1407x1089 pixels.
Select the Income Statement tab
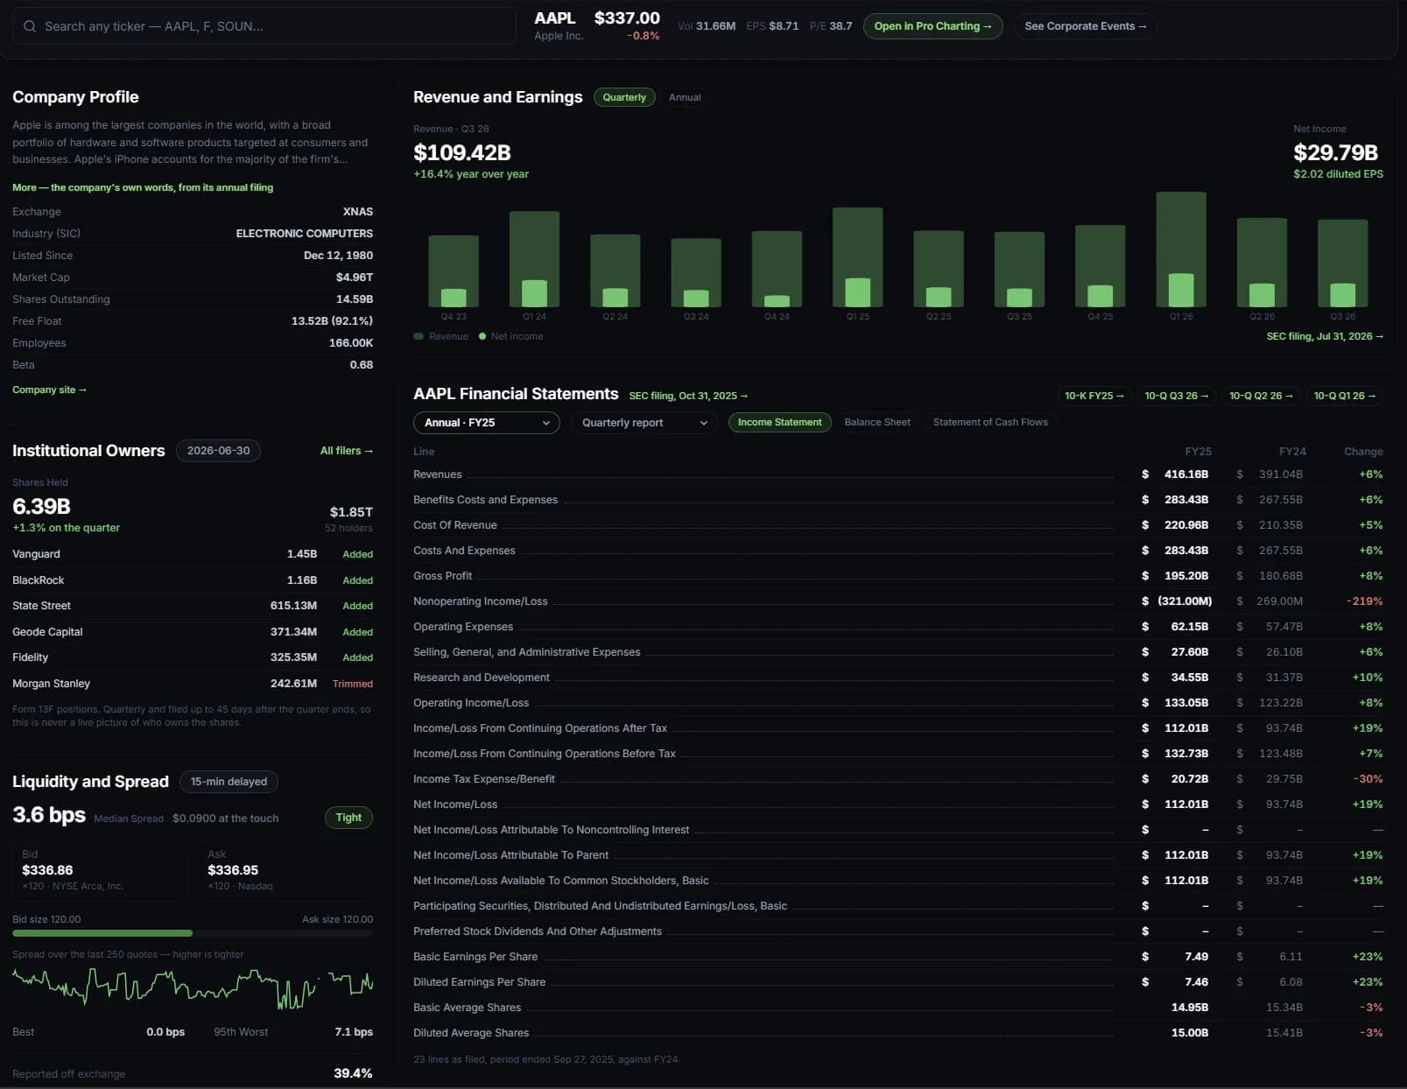tap(779, 423)
